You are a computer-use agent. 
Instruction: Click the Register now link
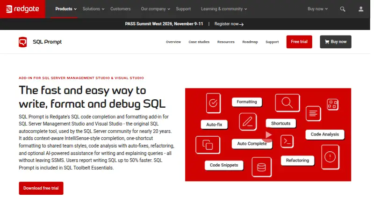[229, 24]
